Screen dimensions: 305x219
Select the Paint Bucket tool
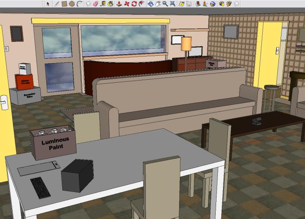click(111, 3)
